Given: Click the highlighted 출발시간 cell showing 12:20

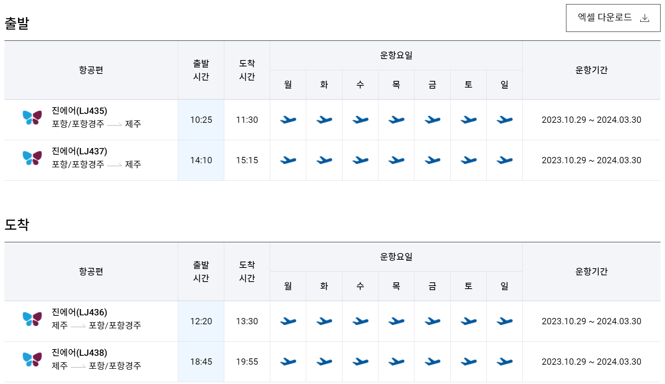Looking at the screenshot, I should tap(201, 321).
